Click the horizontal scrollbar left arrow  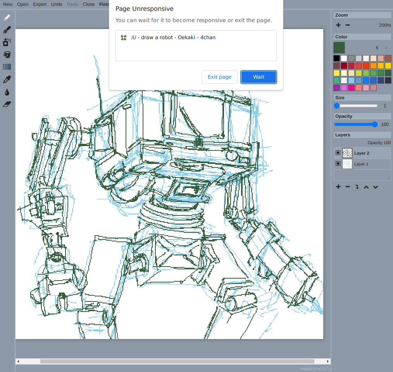(x=18, y=361)
